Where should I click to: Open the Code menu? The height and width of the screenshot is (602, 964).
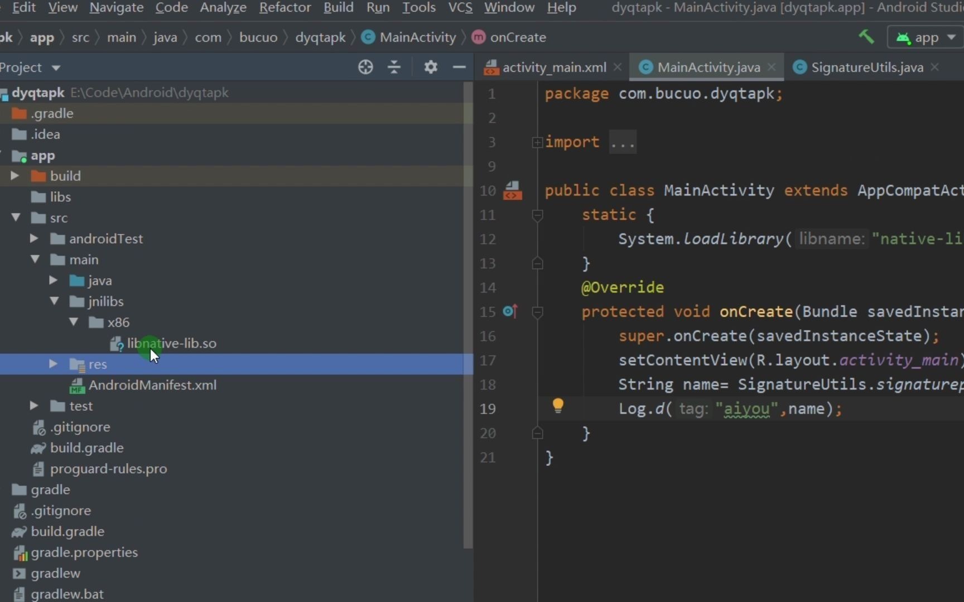pos(171,7)
